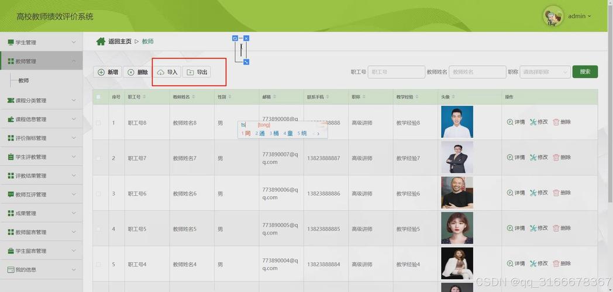Image resolution: width=613 pixels, height=292 pixels.
Task: Select 成果管理 menu label
Action: click(x=26, y=213)
